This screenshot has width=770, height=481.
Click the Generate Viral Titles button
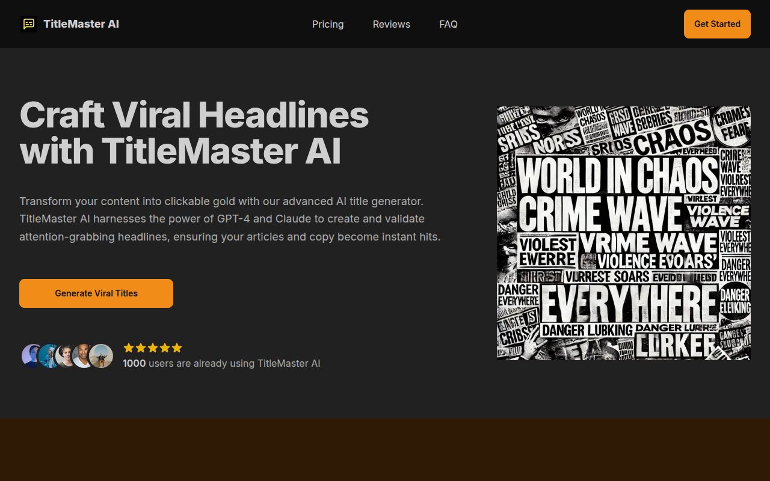point(96,293)
